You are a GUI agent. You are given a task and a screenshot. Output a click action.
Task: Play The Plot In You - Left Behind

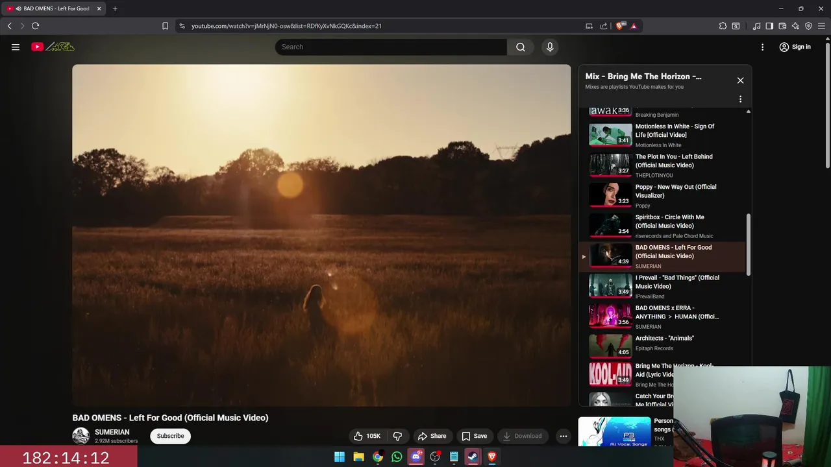662,165
